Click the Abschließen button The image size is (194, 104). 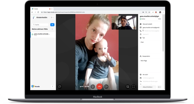click(148, 87)
